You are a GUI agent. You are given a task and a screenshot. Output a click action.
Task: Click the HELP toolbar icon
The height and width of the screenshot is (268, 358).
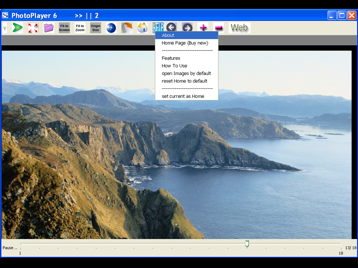click(157, 27)
